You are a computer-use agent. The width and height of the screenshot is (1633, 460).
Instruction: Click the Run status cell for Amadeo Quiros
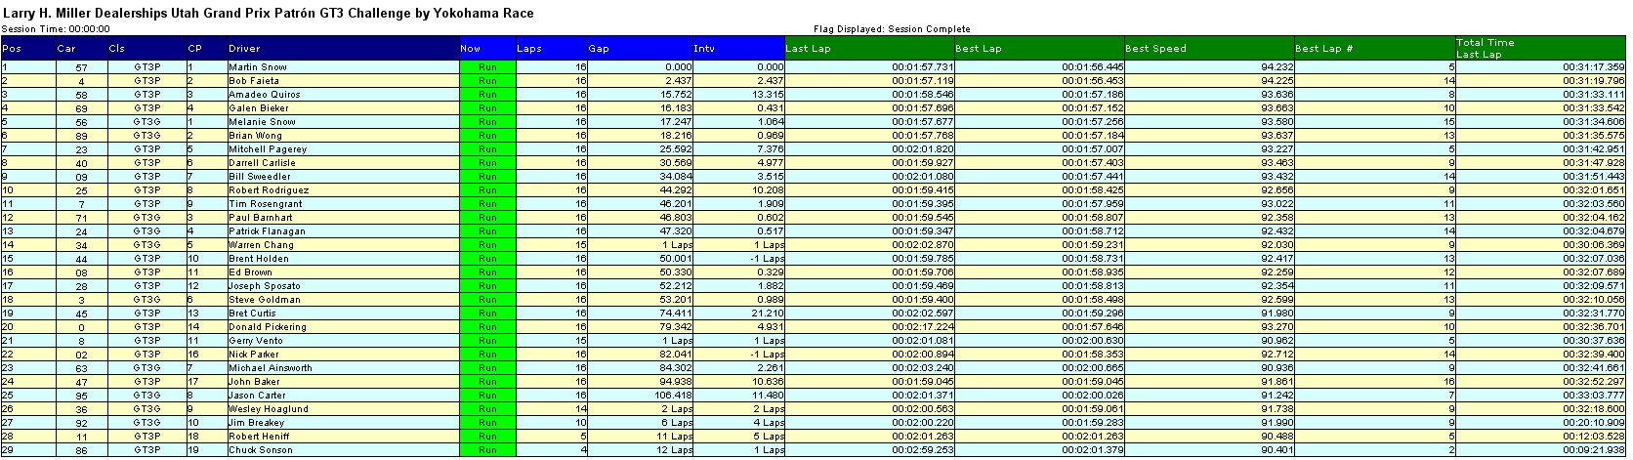[x=487, y=95]
